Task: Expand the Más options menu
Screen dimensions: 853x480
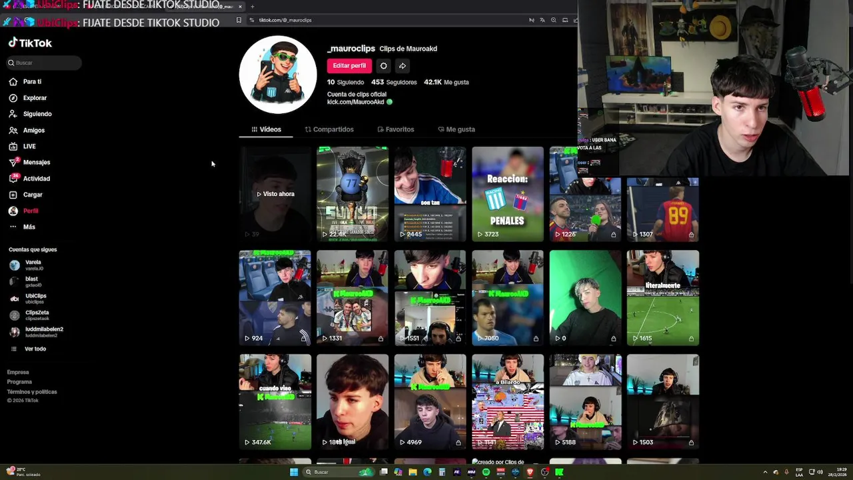Action: tap(22, 227)
